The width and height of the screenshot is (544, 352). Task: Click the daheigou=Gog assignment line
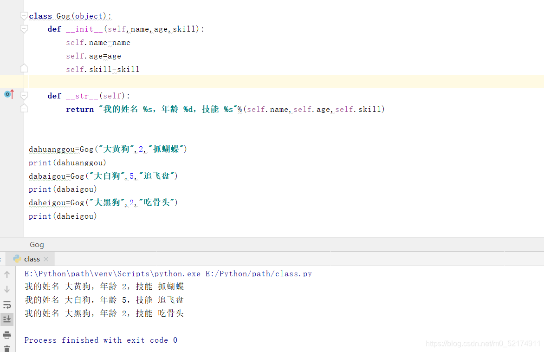[104, 203]
